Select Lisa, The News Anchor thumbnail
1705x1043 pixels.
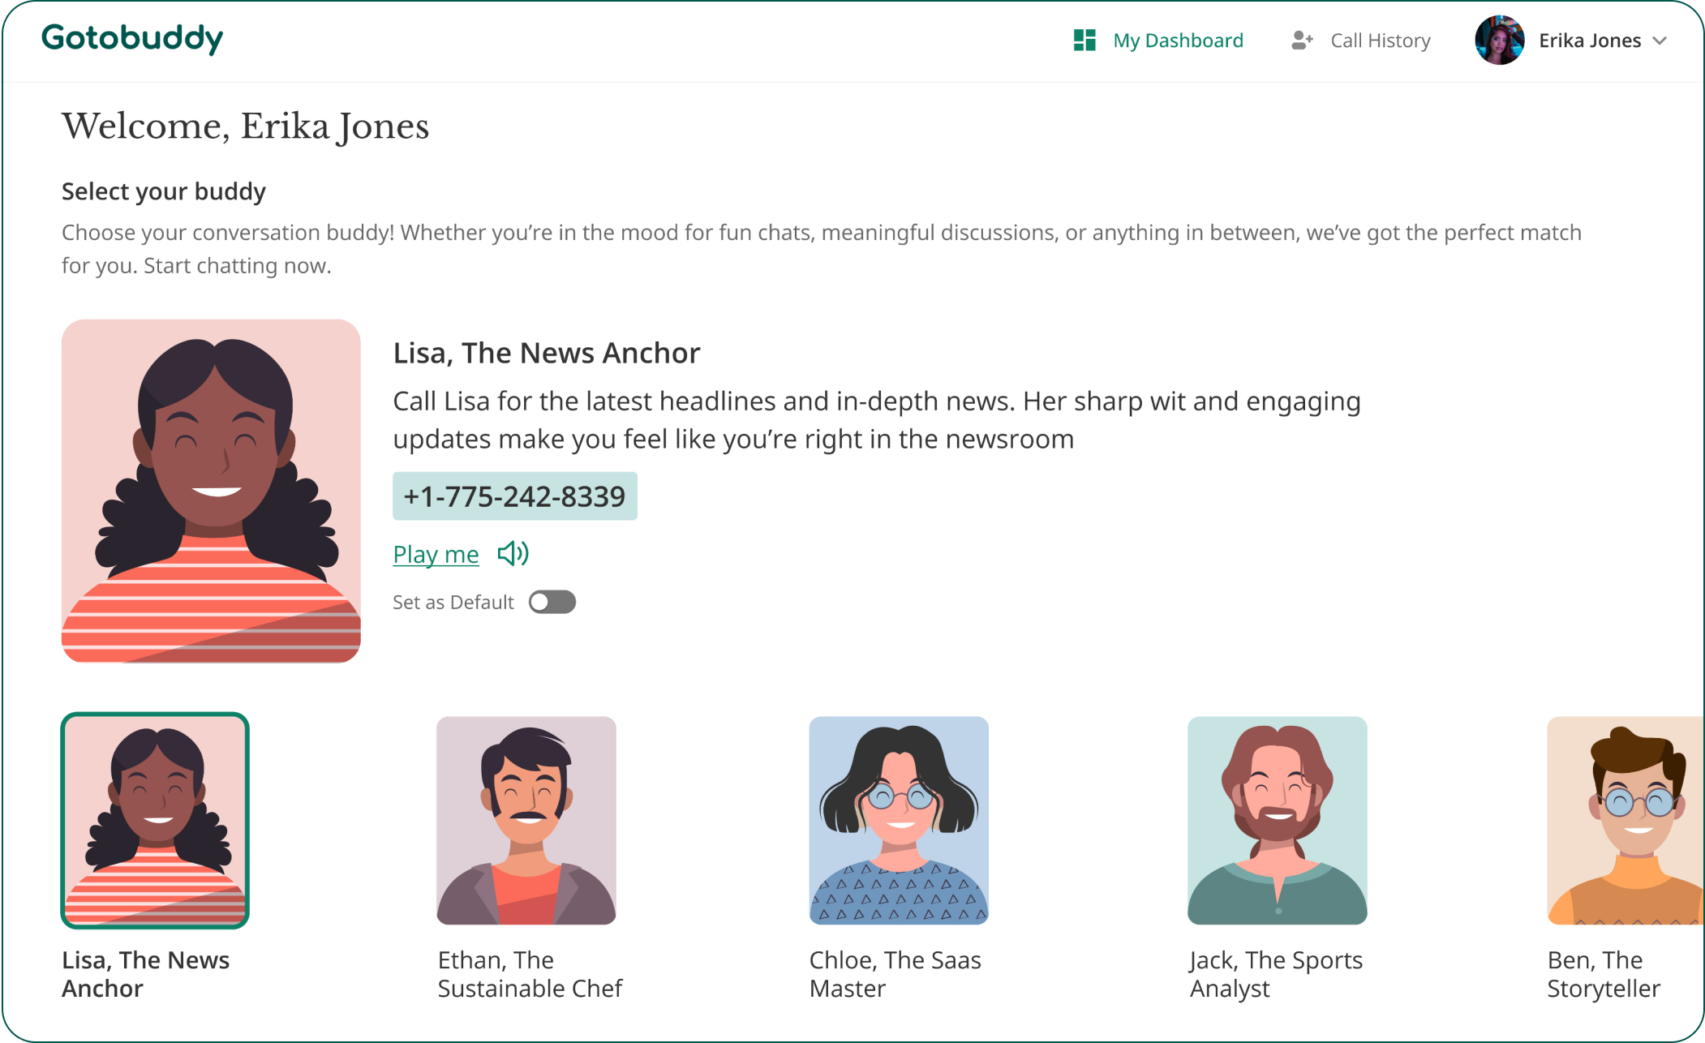pyautogui.click(x=155, y=820)
